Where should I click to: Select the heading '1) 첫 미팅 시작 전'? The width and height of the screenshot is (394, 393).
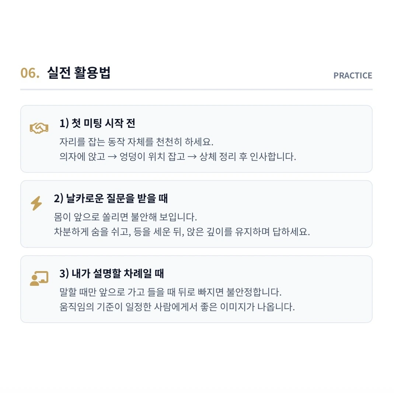pyautogui.click(x=98, y=123)
